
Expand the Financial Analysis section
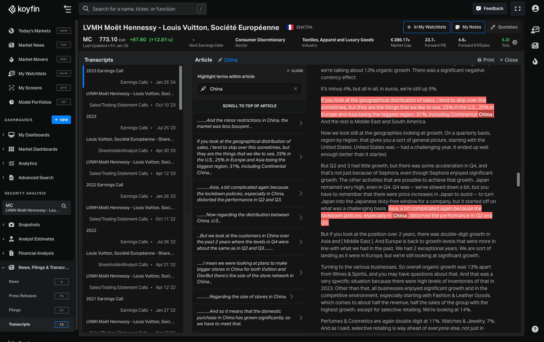4,253
